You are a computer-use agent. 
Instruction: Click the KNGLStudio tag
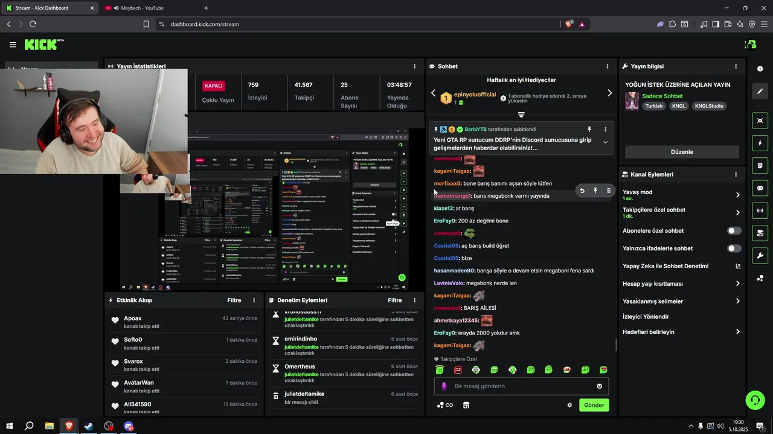[x=709, y=106]
